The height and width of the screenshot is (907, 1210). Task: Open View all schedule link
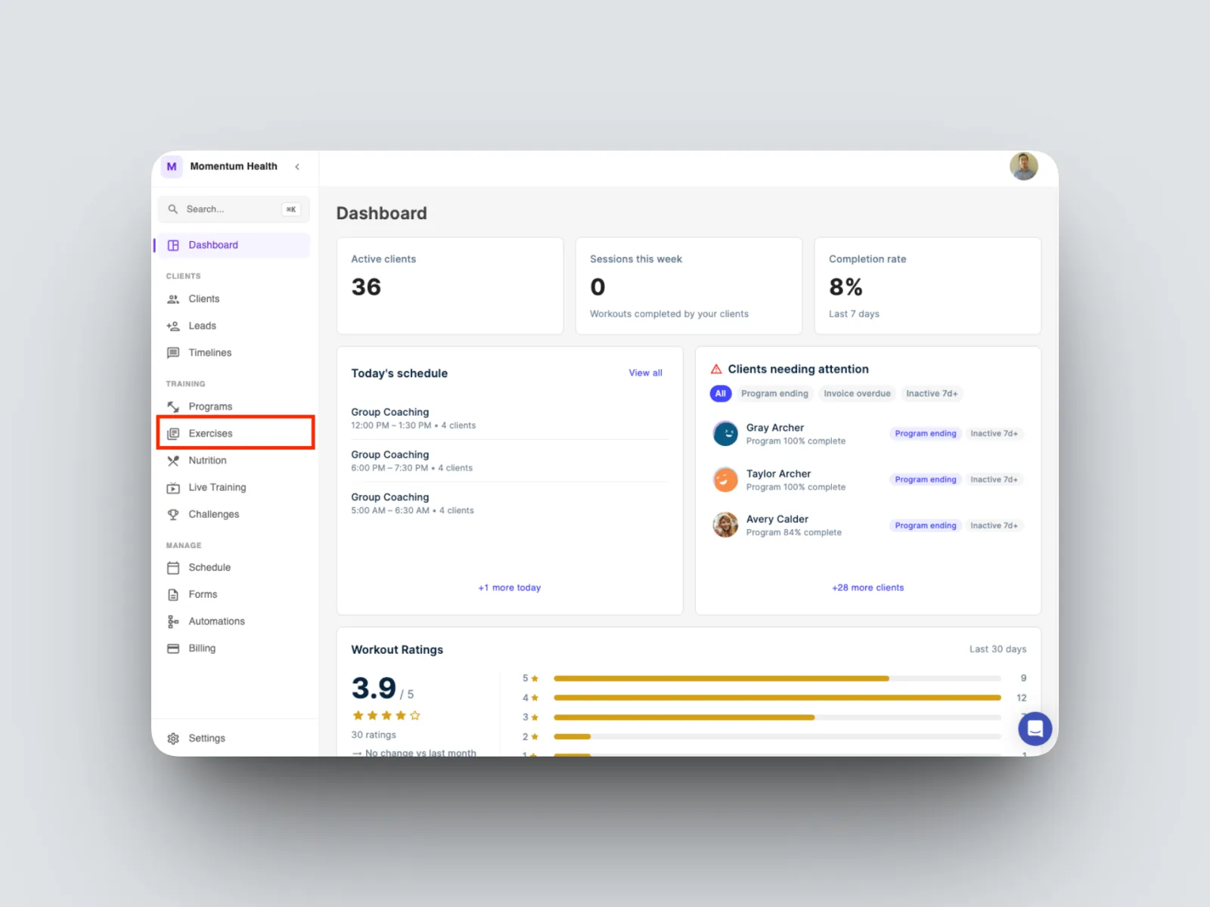pyautogui.click(x=645, y=373)
